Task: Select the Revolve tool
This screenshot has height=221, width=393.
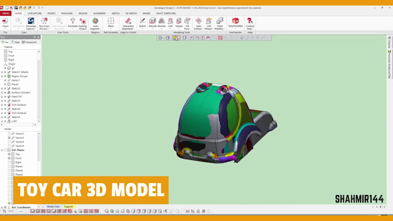Action: (x=161, y=23)
